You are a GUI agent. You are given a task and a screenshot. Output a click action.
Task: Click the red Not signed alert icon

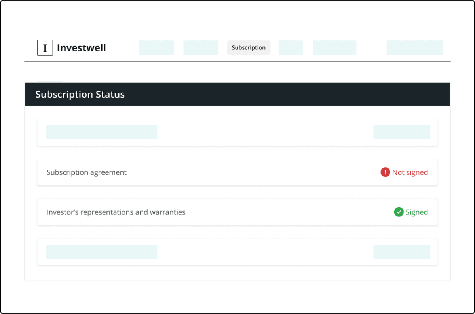[385, 172]
